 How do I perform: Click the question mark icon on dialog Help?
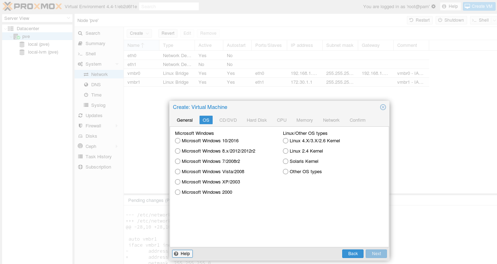176,254
